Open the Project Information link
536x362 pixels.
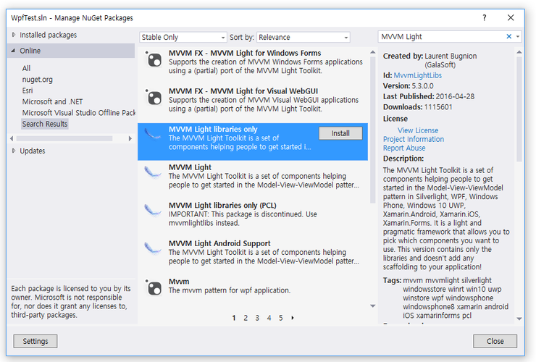click(x=414, y=139)
